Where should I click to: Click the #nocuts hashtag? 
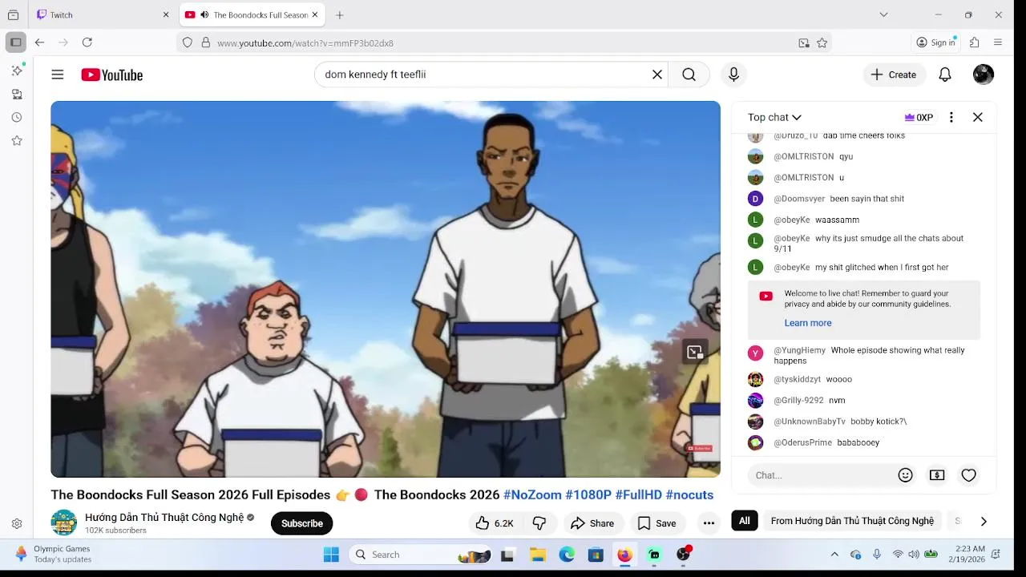tap(689, 495)
